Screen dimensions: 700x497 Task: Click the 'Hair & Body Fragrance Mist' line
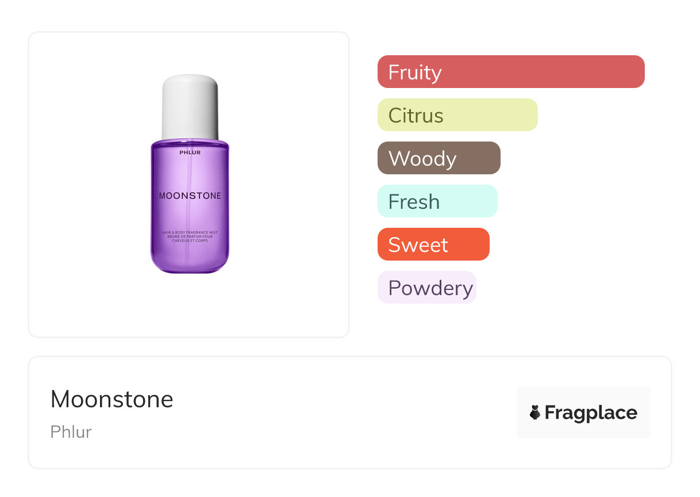pos(190,232)
